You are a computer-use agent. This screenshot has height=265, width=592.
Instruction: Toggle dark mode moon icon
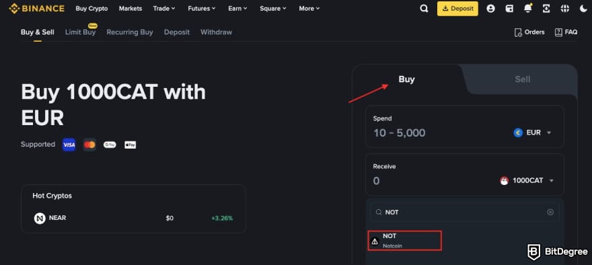pos(583,8)
